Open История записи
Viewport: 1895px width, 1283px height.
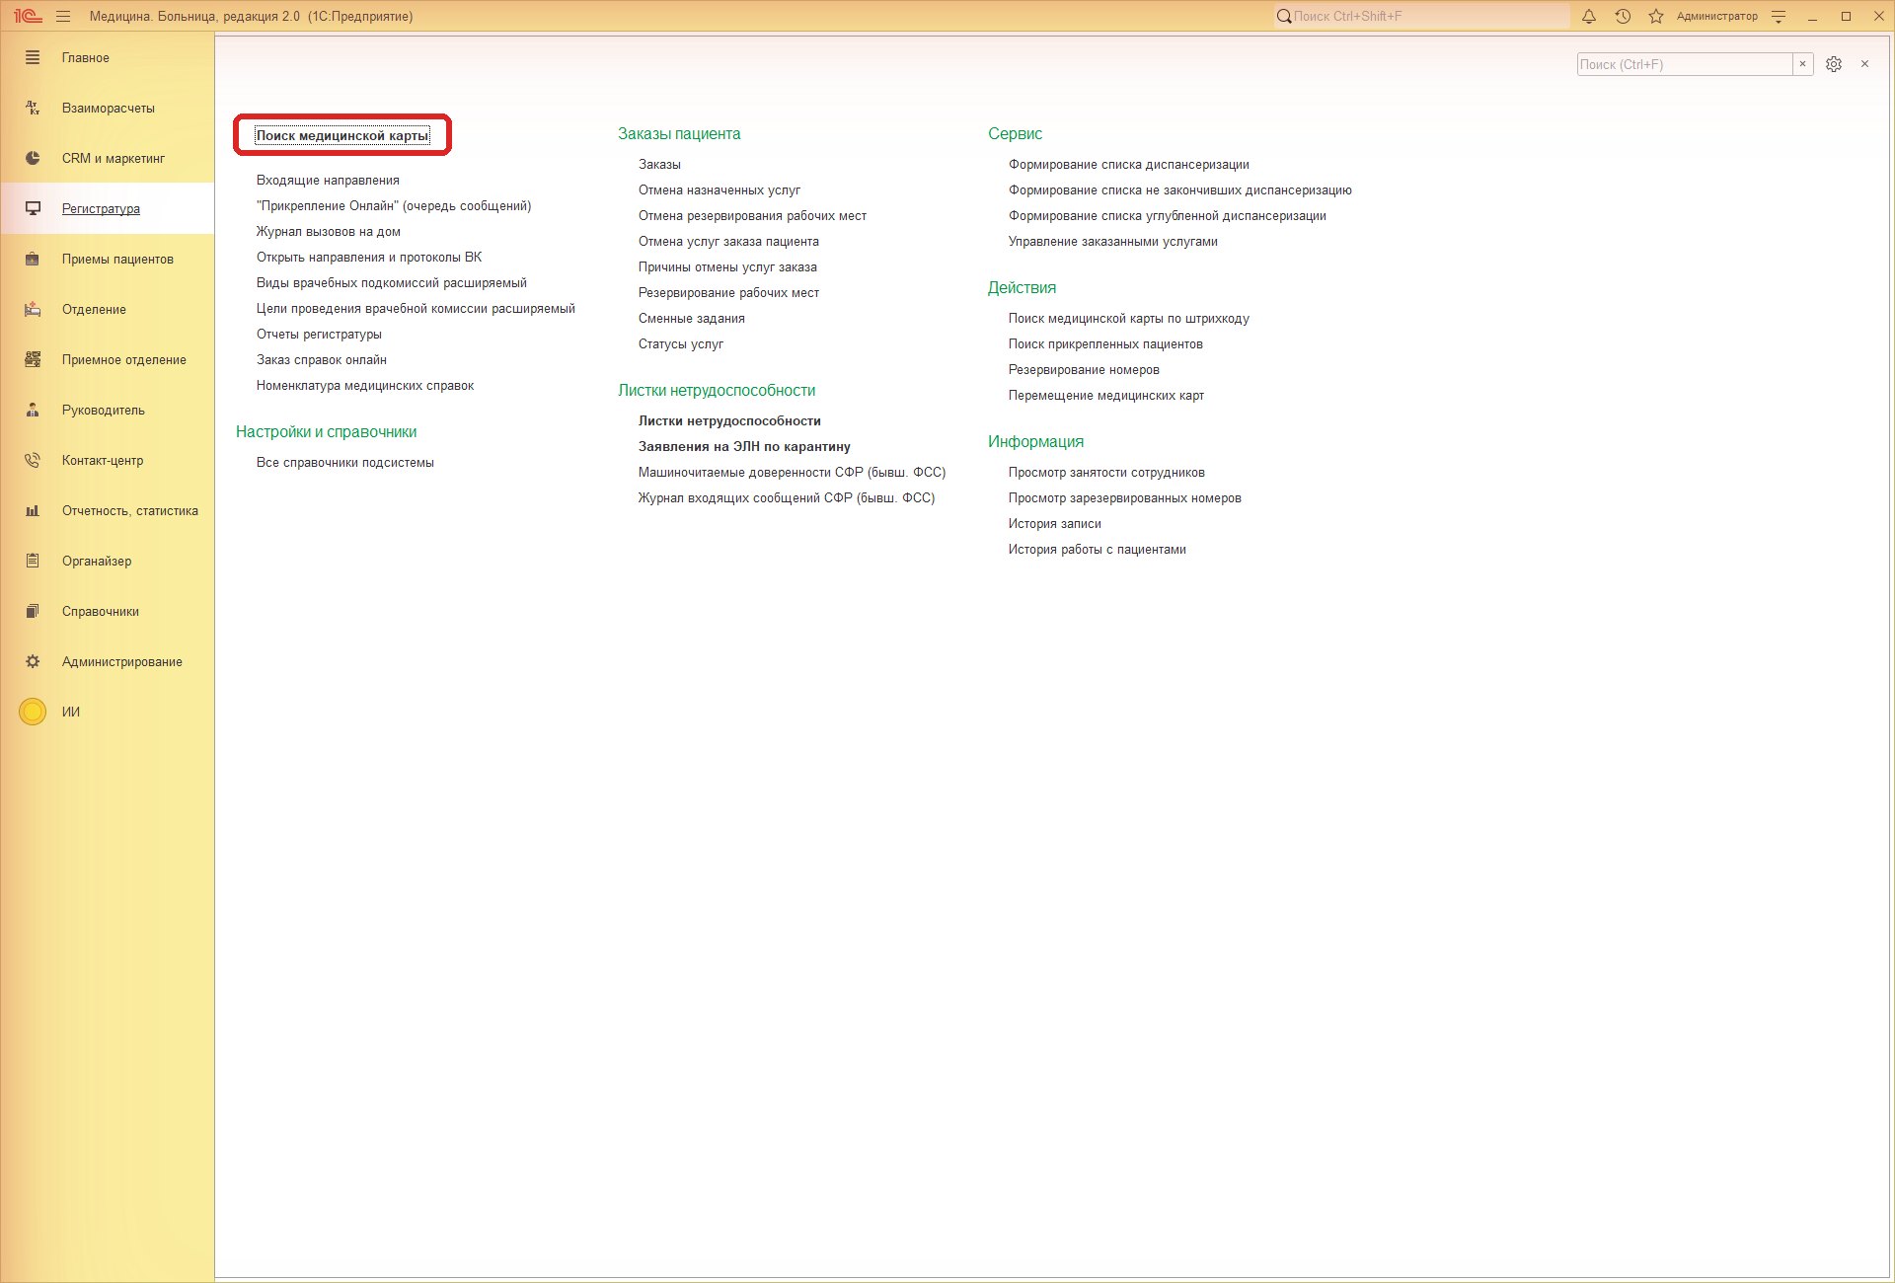coord(1055,523)
